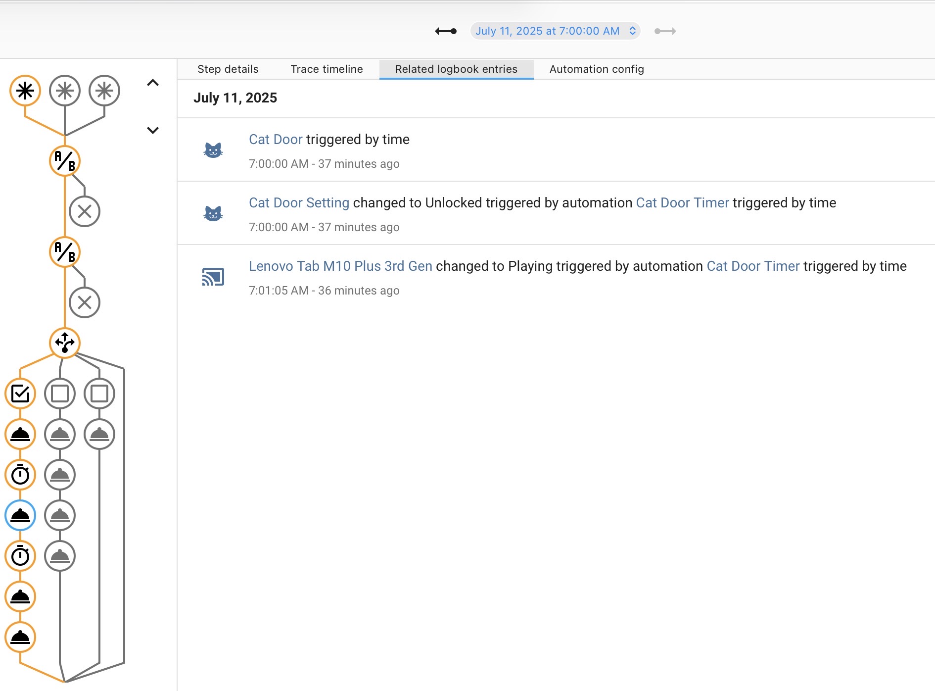The width and height of the screenshot is (935, 691).
Task: Click the second orange stopwatch delay node
Action: 20,556
